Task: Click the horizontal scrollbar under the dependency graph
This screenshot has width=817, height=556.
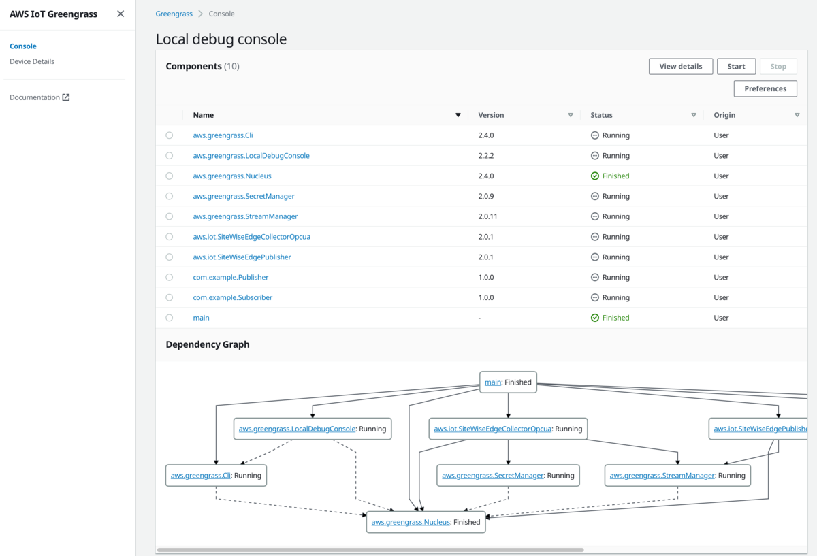Action: [x=370, y=549]
